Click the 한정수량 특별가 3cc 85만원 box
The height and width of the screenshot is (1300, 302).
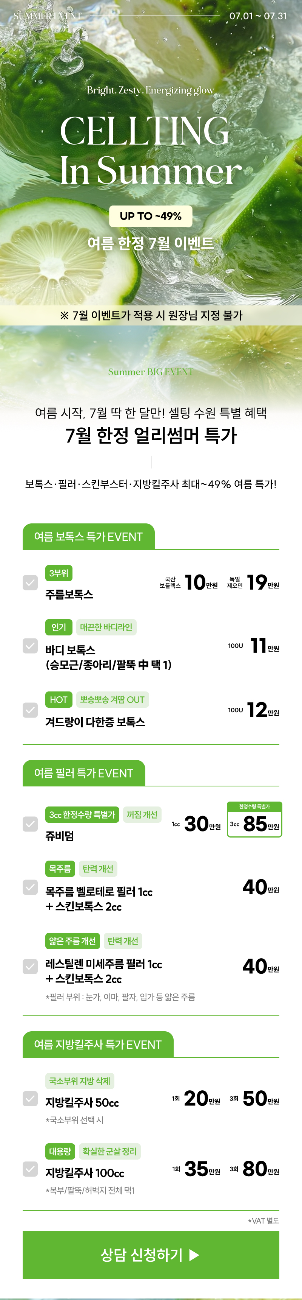click(255, 820)
